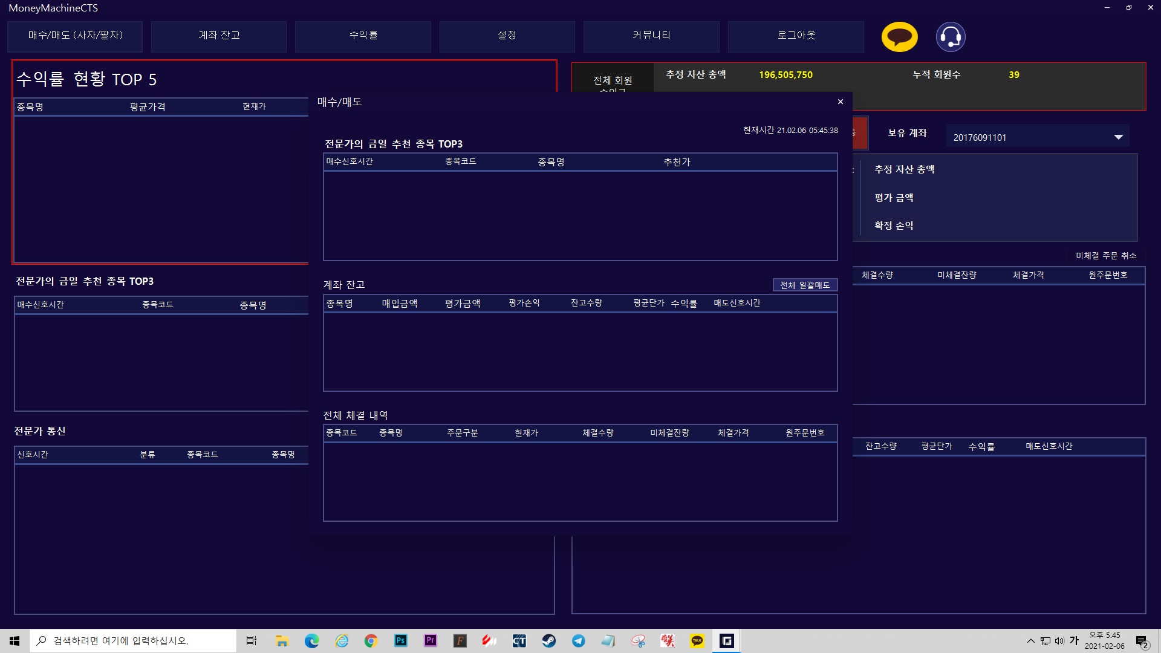This screenshot has width=1161, height=653.
Task: Open Steam from the taskbar
Action: pos(548,641)
